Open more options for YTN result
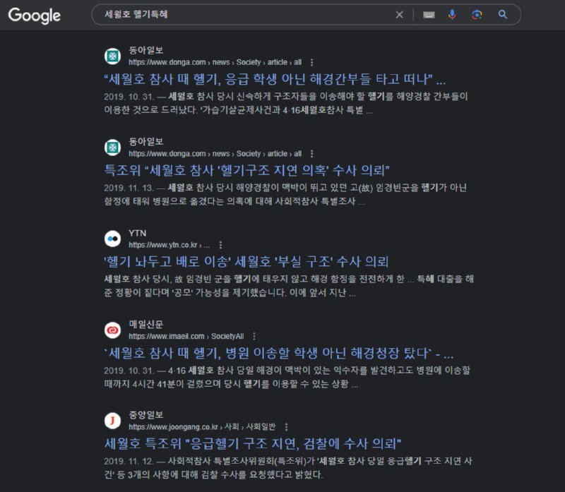565x492 pixels. click(220, 245)
